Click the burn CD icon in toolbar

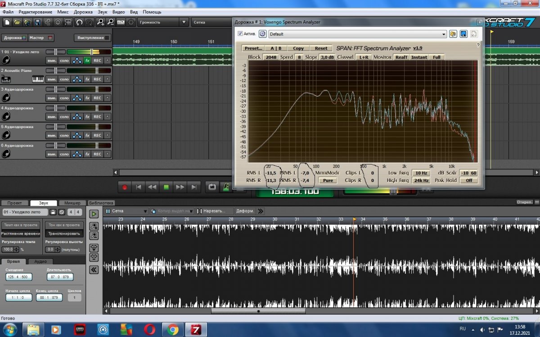pyautogui.click(x=58, y=22)
